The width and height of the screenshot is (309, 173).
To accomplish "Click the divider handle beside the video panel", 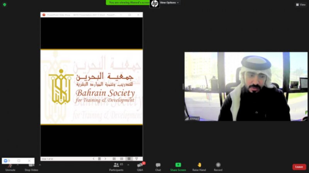I will 183,86.
